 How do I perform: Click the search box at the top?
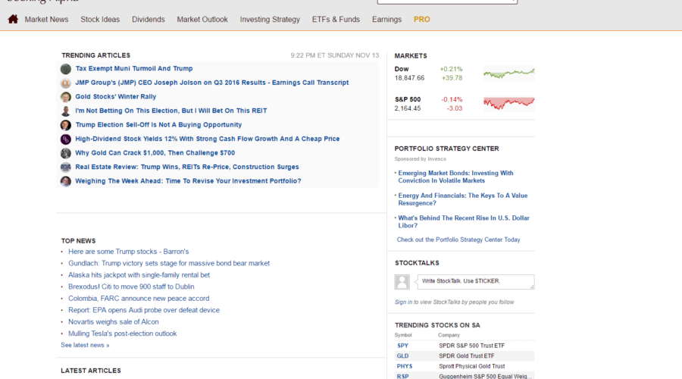coord(447,2)
